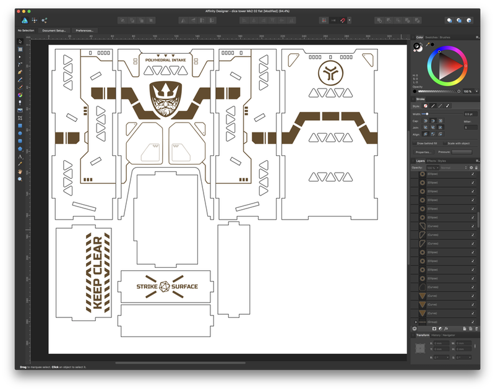Switch to the Effects tab

click(431, 161)
